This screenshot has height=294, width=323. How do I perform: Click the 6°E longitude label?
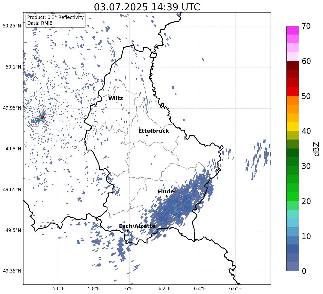129,289
